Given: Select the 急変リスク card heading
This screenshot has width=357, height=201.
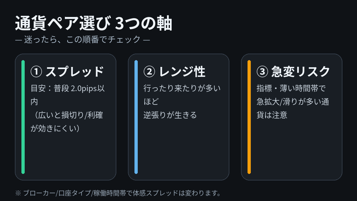Looking at the screenshot, I should [x=300, y=72].
